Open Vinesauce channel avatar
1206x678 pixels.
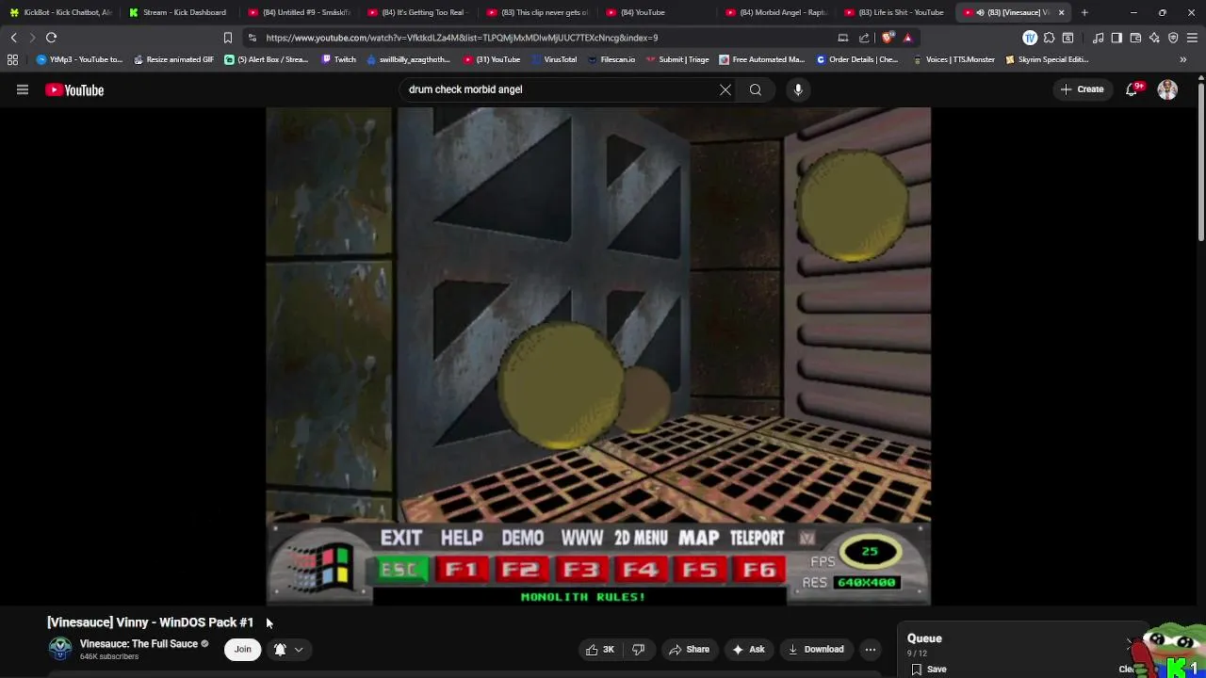pyautogui.click(x=60, y=649)
